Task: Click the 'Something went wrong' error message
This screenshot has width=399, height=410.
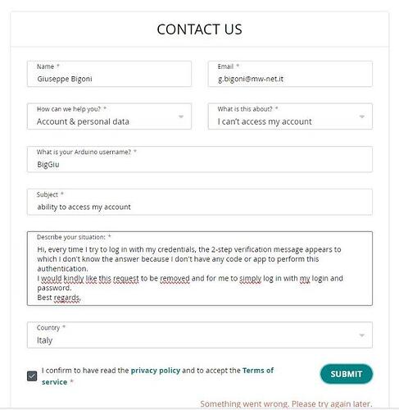Action: coord(286,403)
